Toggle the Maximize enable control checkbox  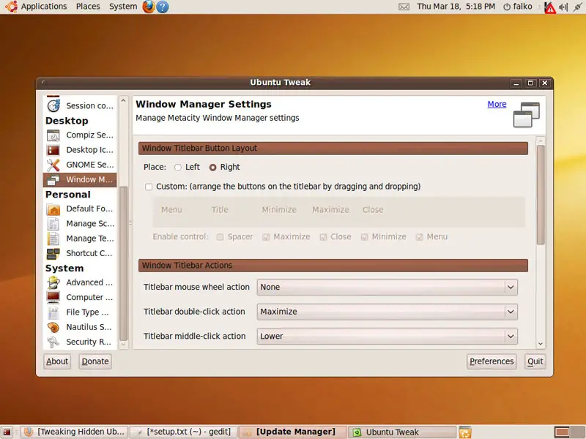click(x=266, y=237)
